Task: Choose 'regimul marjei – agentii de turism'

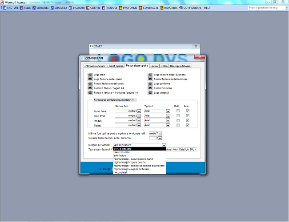Action: [x=140, y=169]
